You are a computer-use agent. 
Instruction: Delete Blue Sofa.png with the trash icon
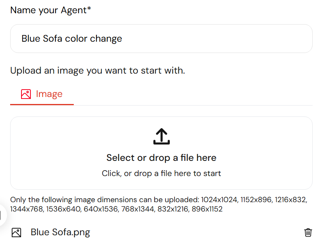point(308,233)
